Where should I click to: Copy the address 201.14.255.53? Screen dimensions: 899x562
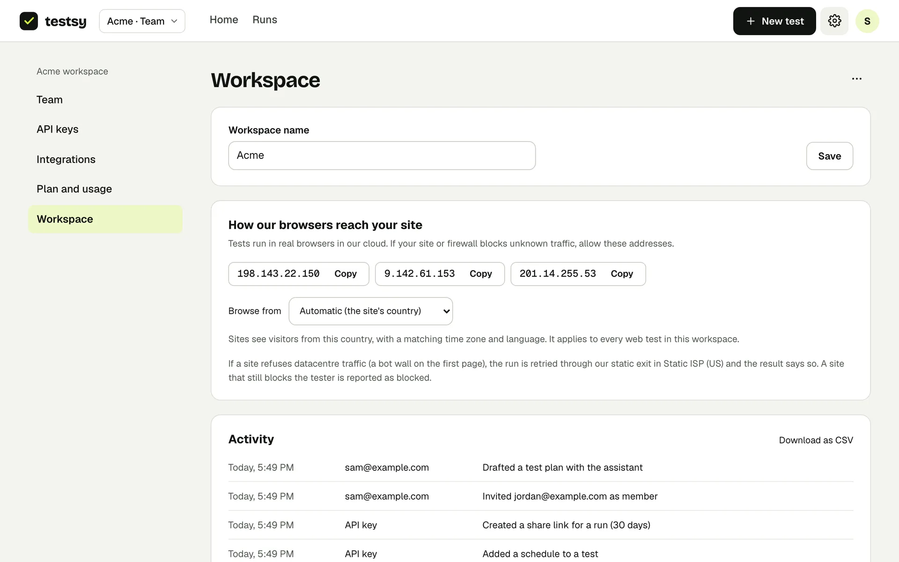point(622,274)
